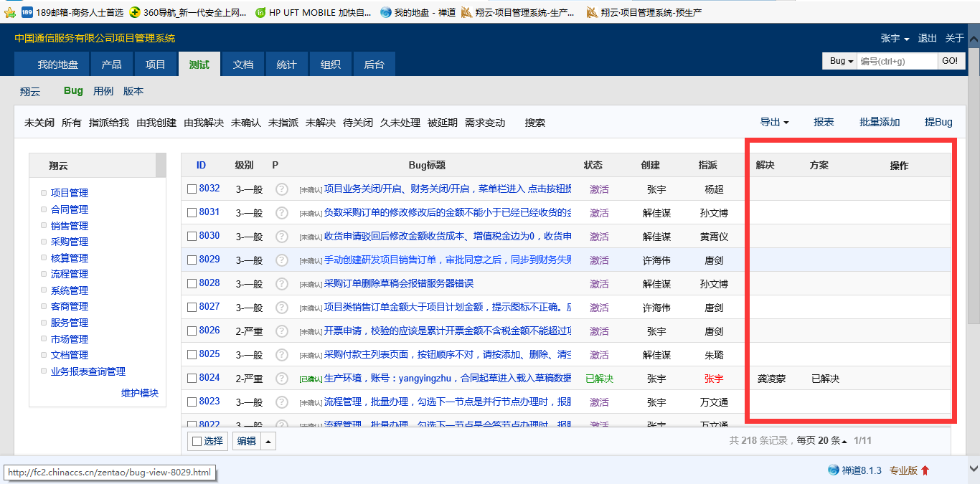Click the priority question-mark icon for bug 8032

[282, 189]
